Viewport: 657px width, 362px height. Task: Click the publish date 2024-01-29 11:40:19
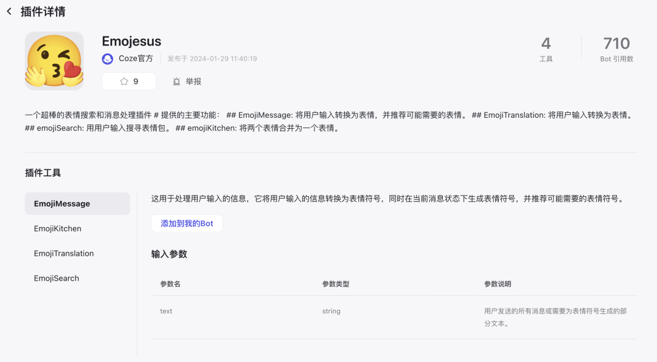[223, 59]
